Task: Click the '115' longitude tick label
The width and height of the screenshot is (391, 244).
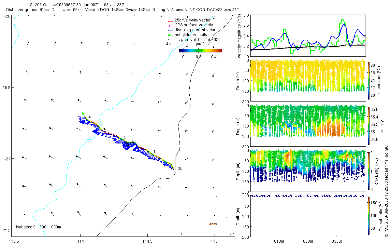Action: pos(214,241)
